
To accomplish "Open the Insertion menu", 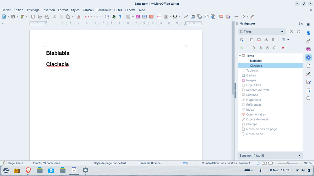I will (49, 10).
